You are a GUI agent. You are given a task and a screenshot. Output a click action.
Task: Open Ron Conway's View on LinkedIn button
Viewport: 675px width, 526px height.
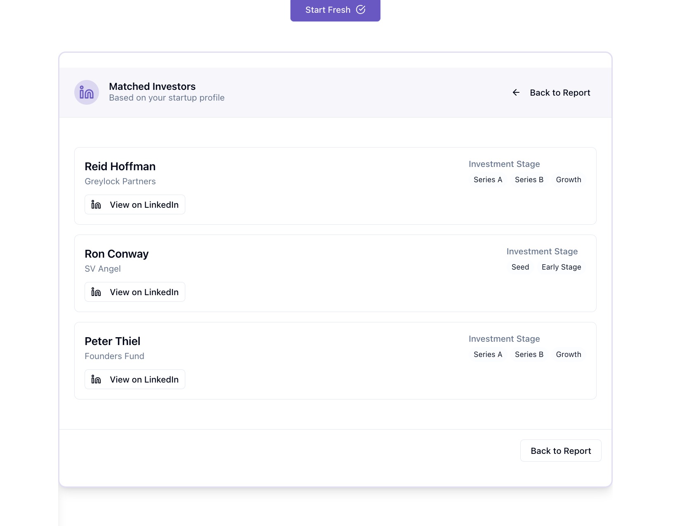click(x=135, y=292)
